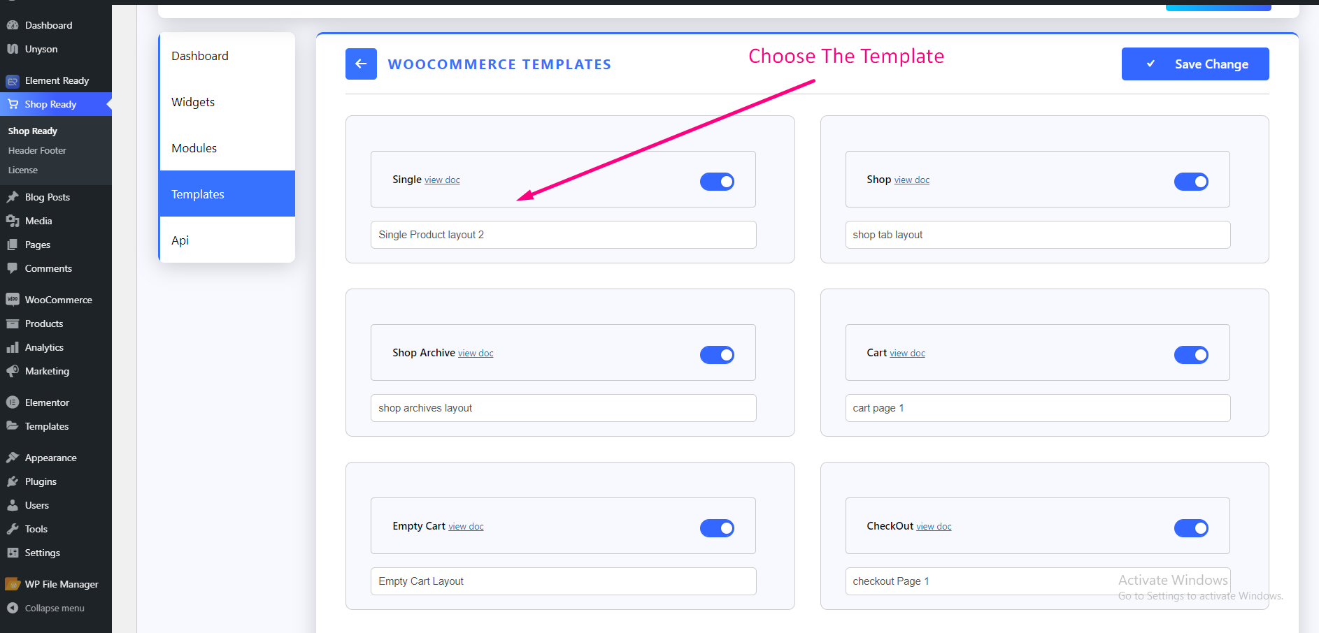Image resolution: width=1319 pixels, height=633 pixels.
Task: Toggle off the Single template switch
Action: pyautogui.click(x=717, y=182)
